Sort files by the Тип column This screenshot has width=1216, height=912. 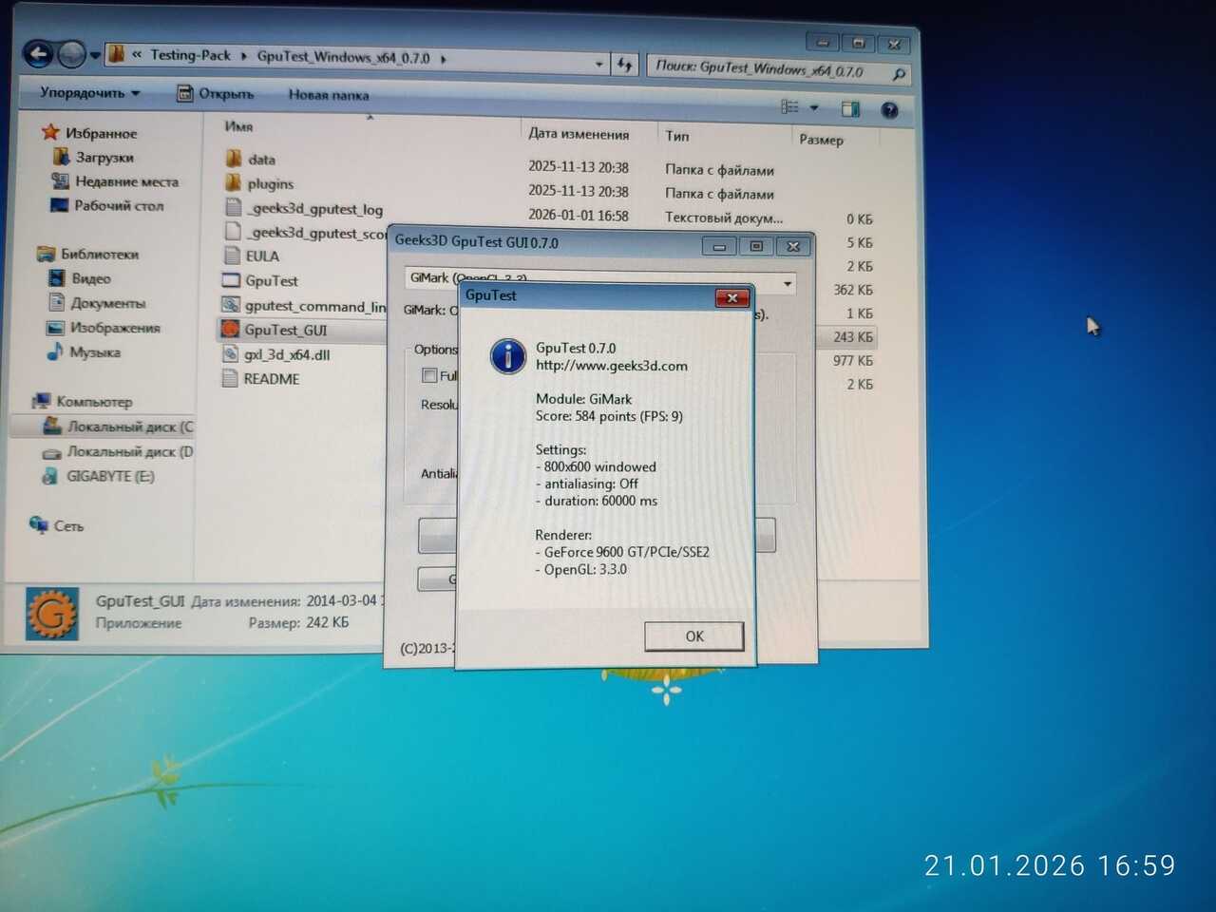[x=676, y=136]
